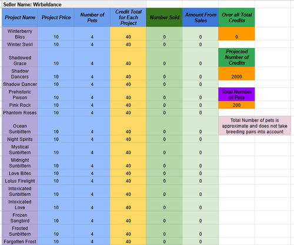This screenshot has width=294, height=245.
Task: Select the Pink Rock project cell
Action: point(20,105)
